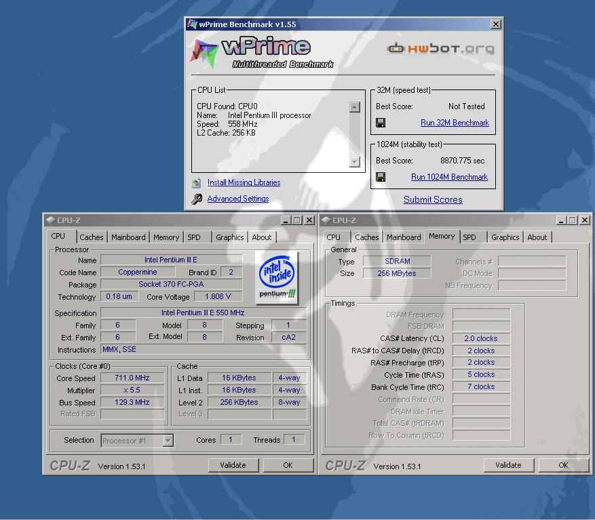
Task: Click the L1 Data 16 KBytes field
Action: click(239, 378)
